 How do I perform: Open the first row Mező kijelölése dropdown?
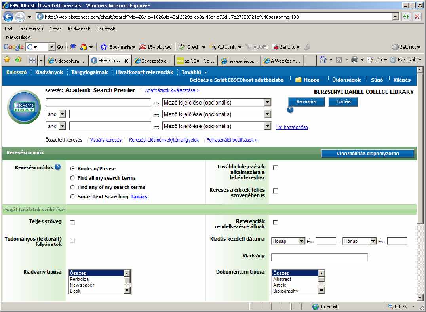[217, 103]
